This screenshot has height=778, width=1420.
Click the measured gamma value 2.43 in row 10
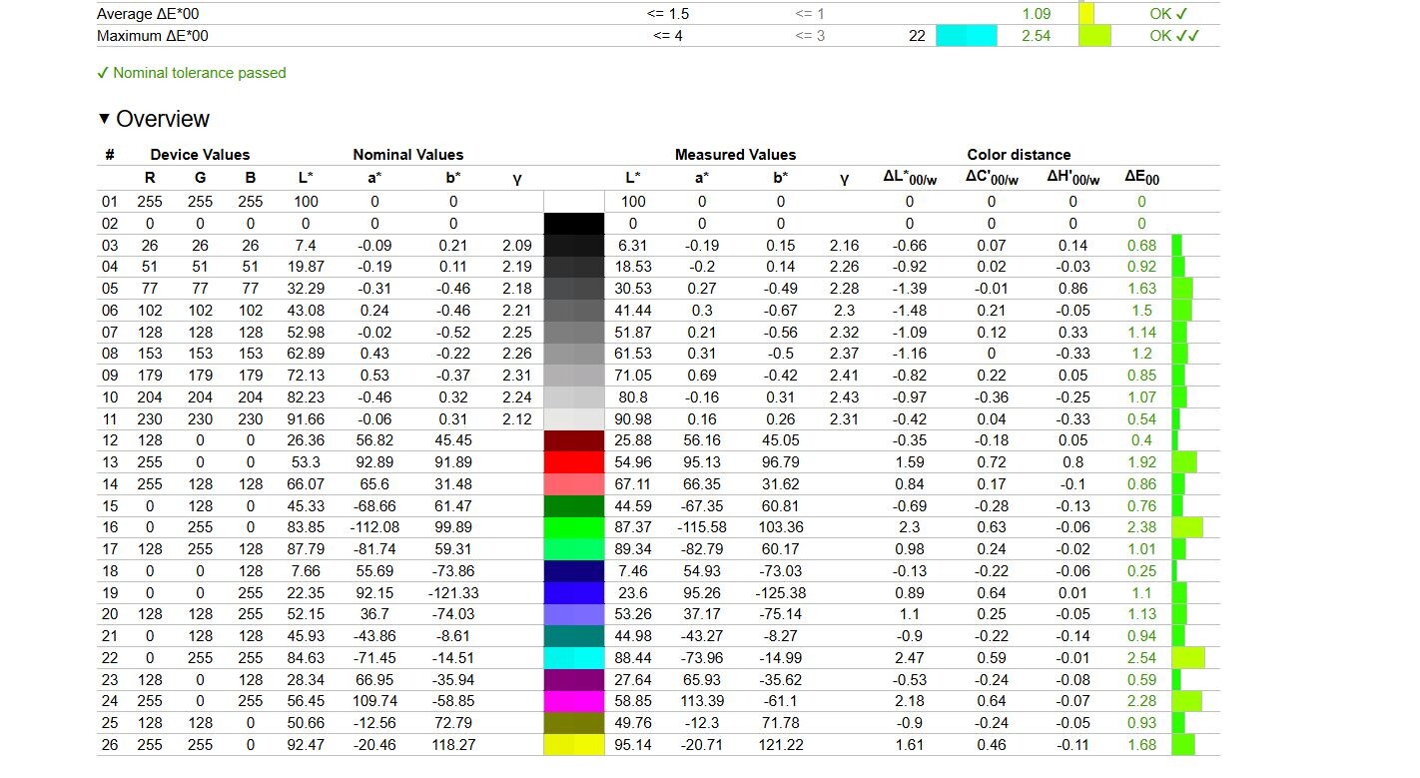[x=845, y=397]
